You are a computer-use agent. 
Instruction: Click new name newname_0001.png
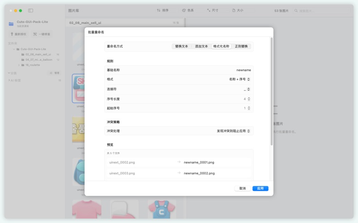point(199,162)
